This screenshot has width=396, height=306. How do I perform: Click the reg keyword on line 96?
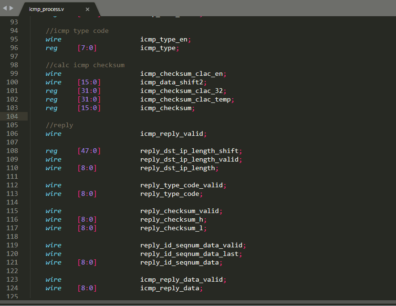pyautogui.click(x=52, y=48)
